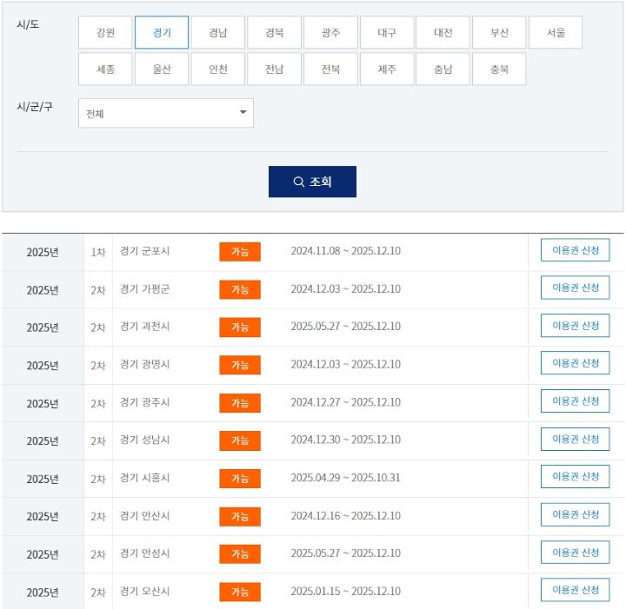Click the 가능 badge for 경기 성남시
The height and width of the screenshot is (609, 626).
[x=240, y=440]
